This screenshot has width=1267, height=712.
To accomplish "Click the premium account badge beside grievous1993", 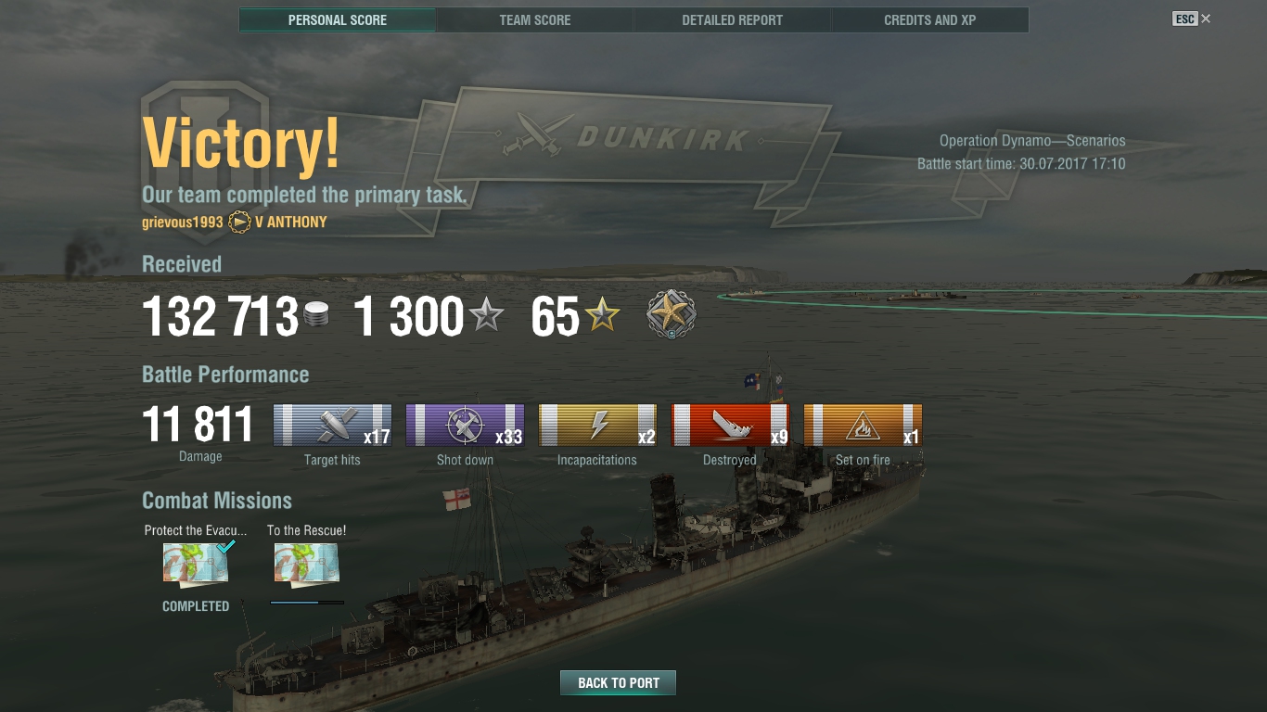I will point(239,222).
